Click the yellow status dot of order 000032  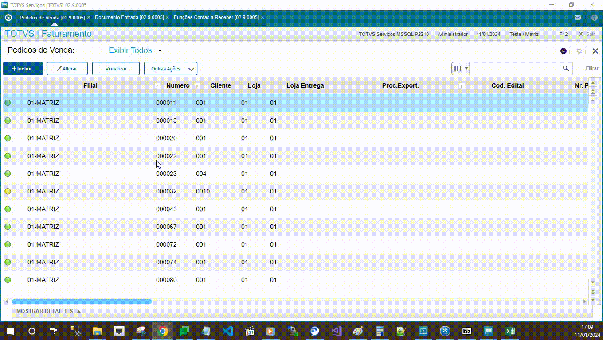pyautogui.click(x=8, y=191)
